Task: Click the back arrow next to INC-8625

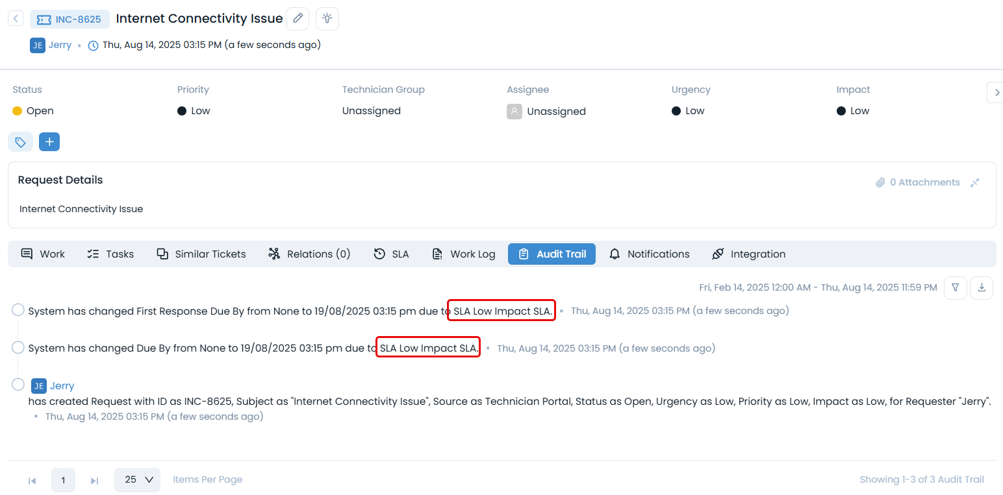Action: pos(16,19)
